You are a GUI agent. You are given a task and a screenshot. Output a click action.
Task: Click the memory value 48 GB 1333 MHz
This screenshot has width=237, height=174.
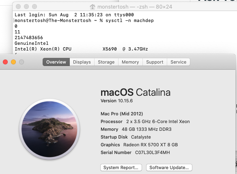click(147, 129)
